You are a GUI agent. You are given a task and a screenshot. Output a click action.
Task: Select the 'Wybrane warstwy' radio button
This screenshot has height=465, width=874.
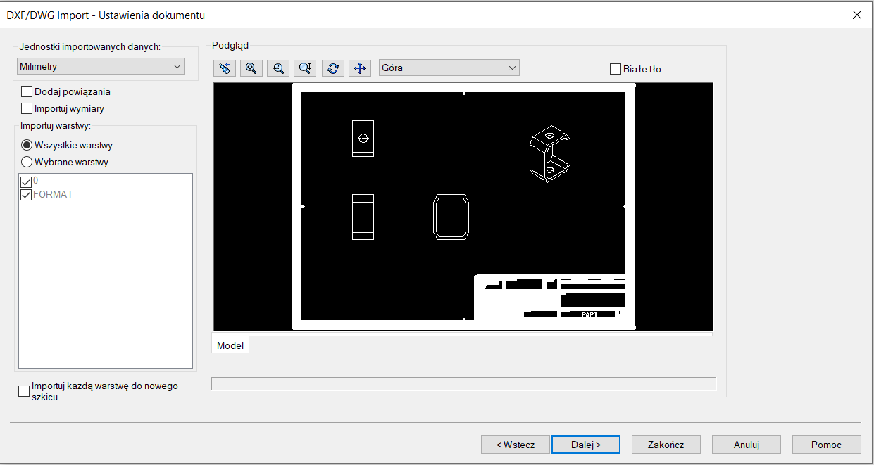(27, 162)
